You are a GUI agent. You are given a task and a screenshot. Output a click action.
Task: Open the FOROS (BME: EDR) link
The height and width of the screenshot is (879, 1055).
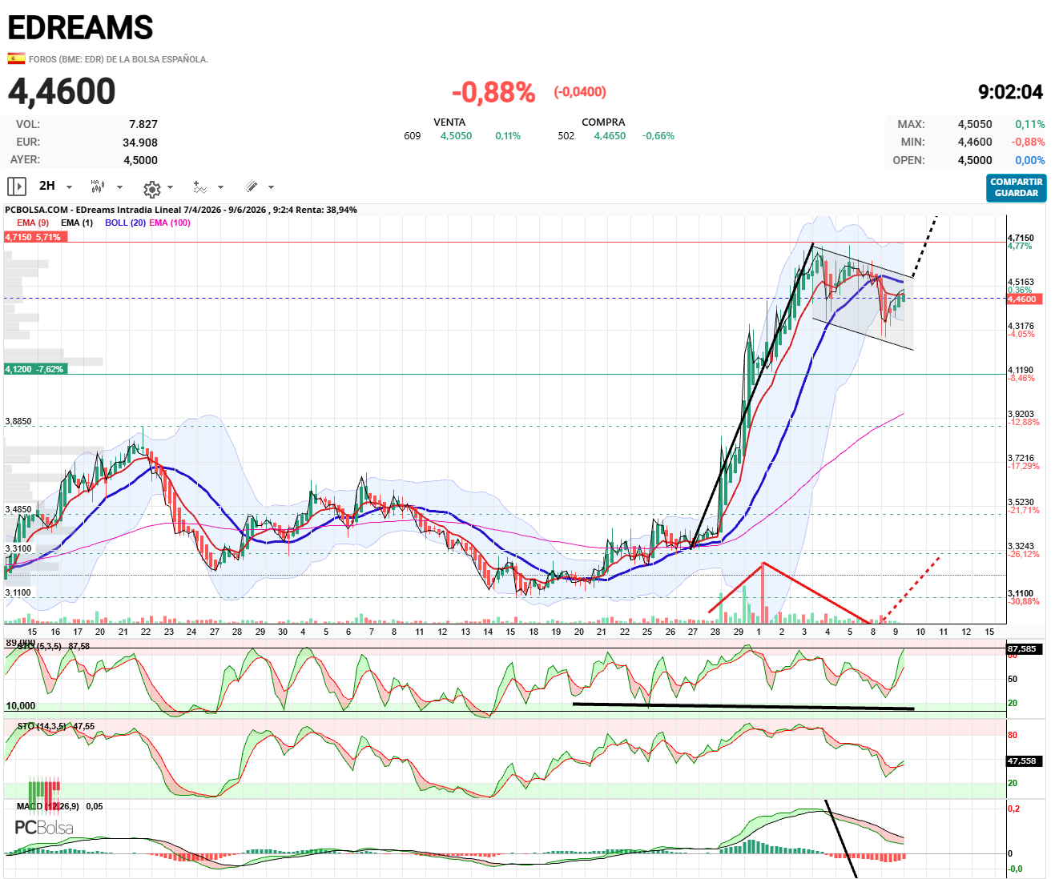coord(119,59)
